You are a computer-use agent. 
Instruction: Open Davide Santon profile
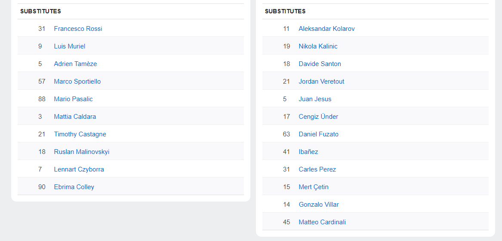tap(320, 64)
